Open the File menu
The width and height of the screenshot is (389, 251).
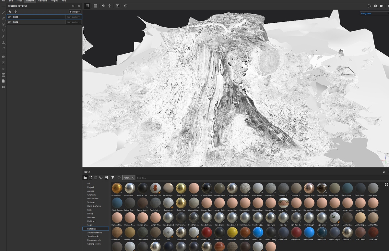tap(4, 1)
